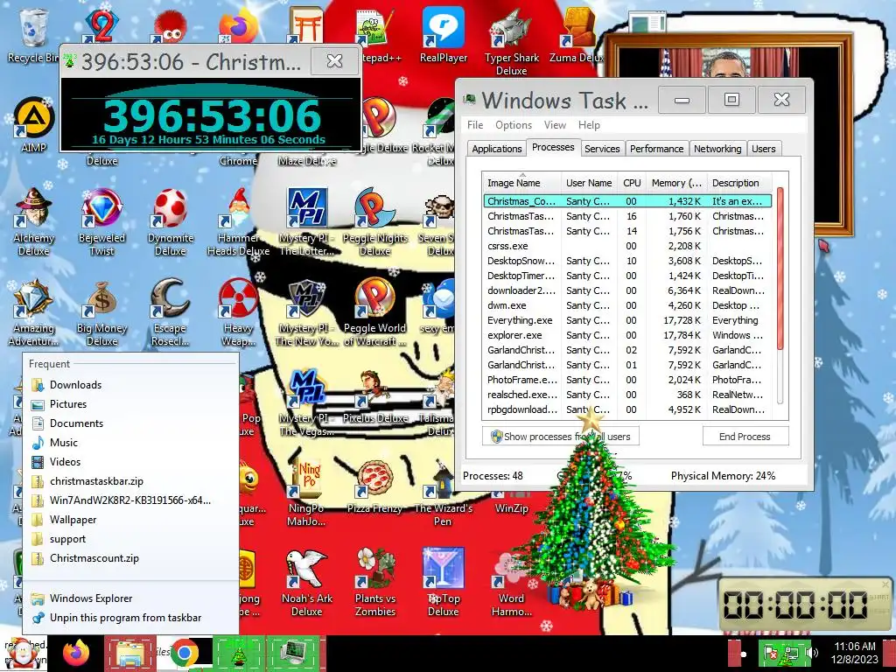The width and height of the screenshot is (896, 672).
Task: Sort processes by CPU column
Action: click(x=632, y=183)
